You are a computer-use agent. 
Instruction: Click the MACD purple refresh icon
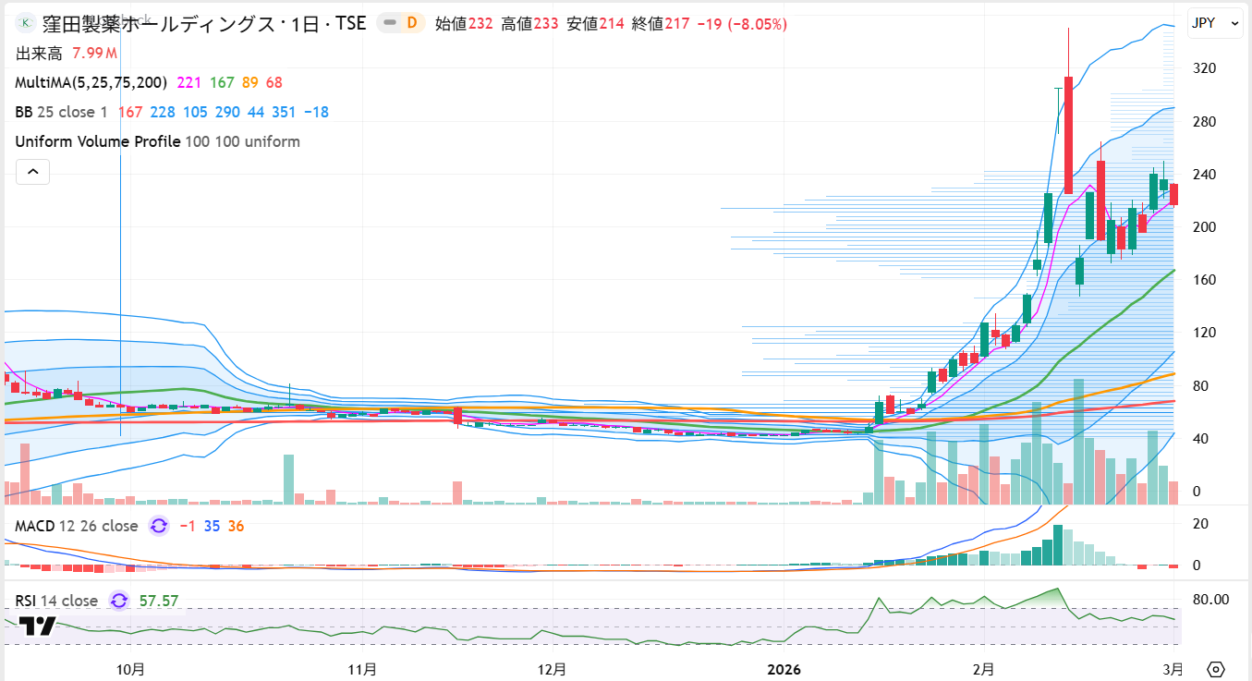(x=159, y=526)
